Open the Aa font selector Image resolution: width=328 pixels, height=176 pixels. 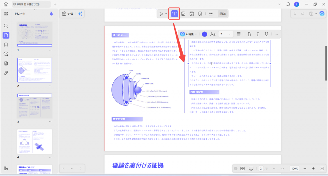[x=213, y=34]
